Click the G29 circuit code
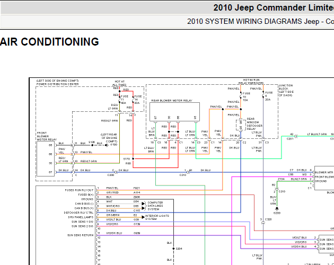The image size is (334, 265). pos(136,219)
